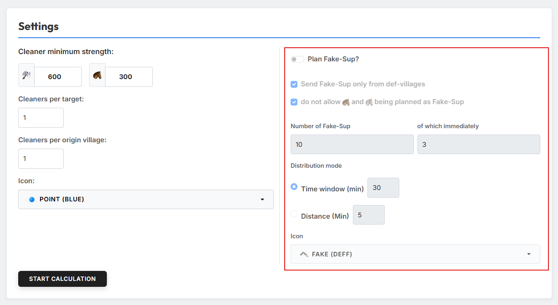Screen dimensions: 558x305
Task: Click the caret arrow of FAKE (DEFF) dropdown
Action: tap(529, 254)
